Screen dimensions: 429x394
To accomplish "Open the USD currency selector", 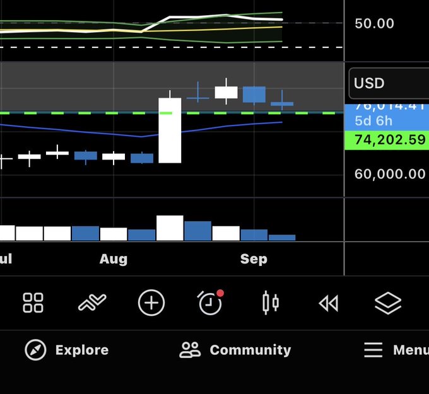I will (389, 83).
